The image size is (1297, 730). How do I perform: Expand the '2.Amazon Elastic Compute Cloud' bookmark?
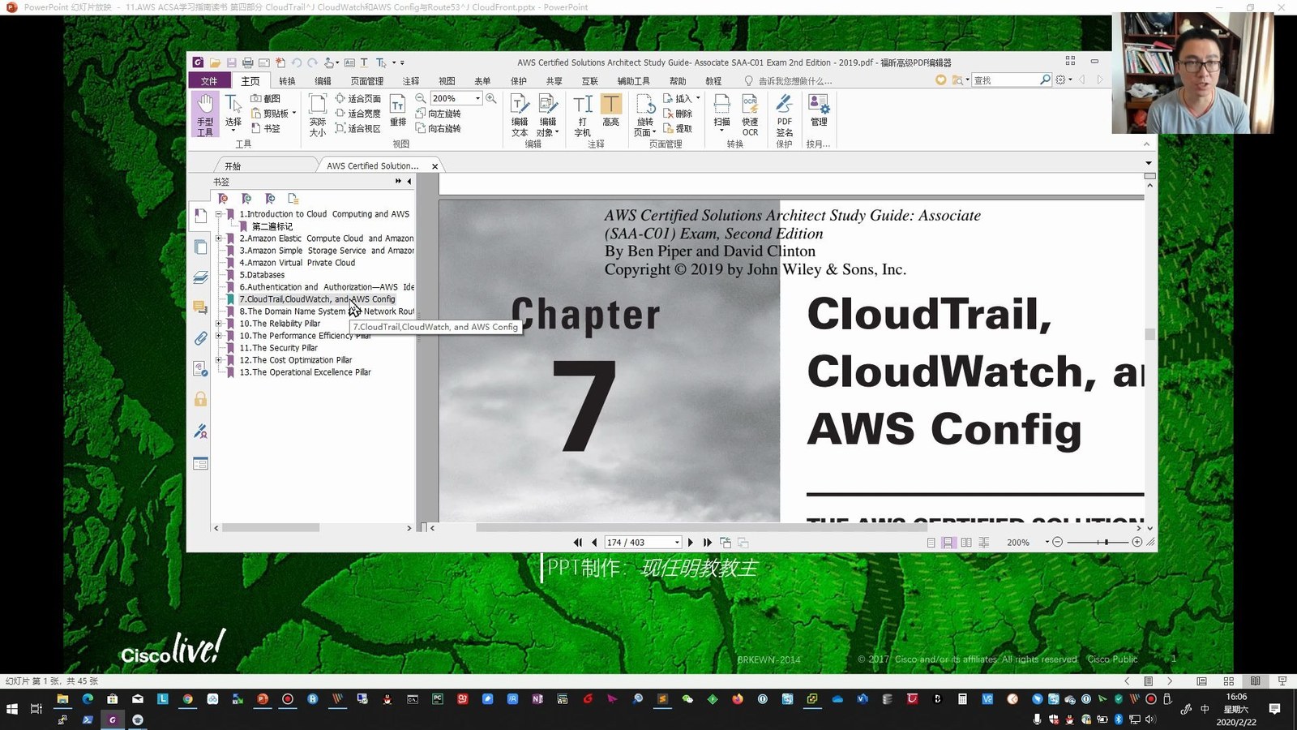218,238
